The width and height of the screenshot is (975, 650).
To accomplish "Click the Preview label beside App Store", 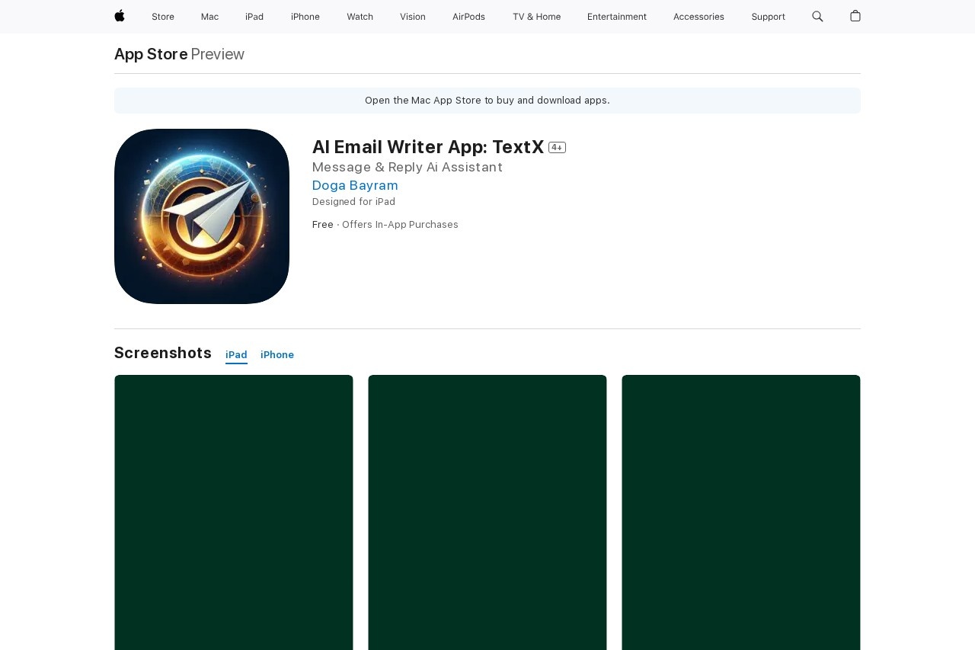I will pyautogui.click(x=218, y=54).
